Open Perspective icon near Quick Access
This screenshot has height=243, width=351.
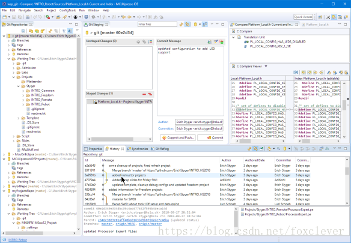320,17
